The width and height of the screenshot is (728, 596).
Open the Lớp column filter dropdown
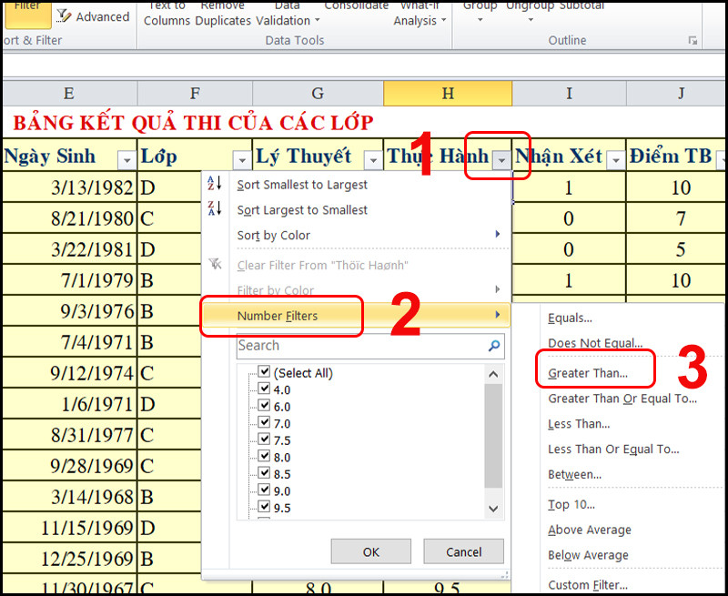click(241, 160)
